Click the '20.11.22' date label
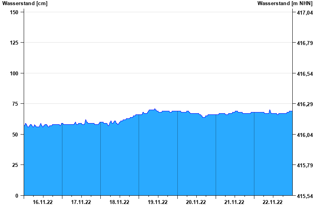This screenshot has height=217, width=316. 196,202
